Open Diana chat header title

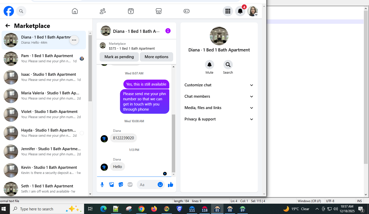pos(136,31)
